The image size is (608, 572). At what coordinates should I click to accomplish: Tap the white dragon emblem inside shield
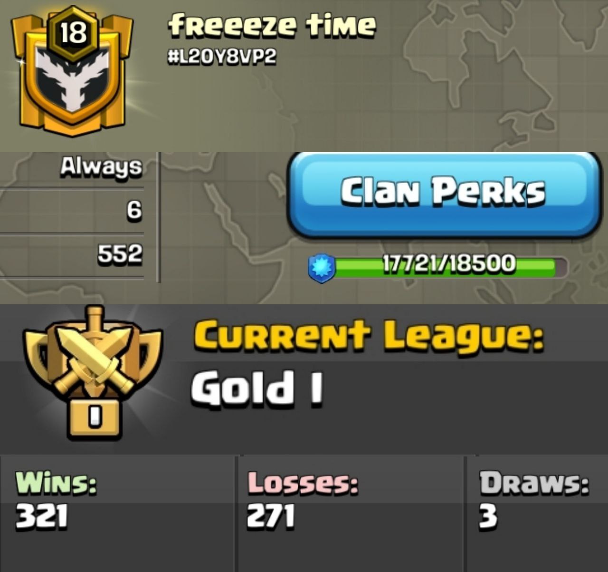pyautogui.click(x=73, y=80)
